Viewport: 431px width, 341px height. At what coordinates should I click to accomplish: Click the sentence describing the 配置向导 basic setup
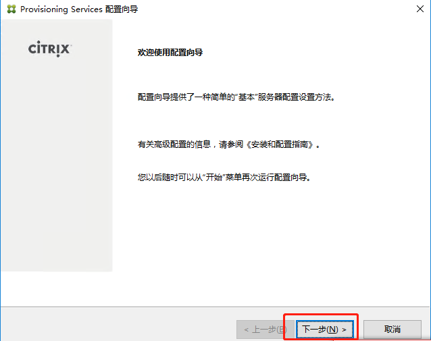(x=236, y=97)
